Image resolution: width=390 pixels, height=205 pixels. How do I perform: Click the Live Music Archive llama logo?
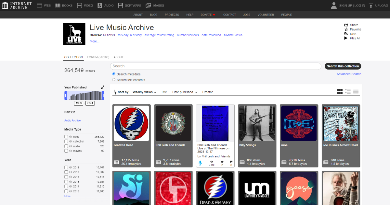[74, 34]
